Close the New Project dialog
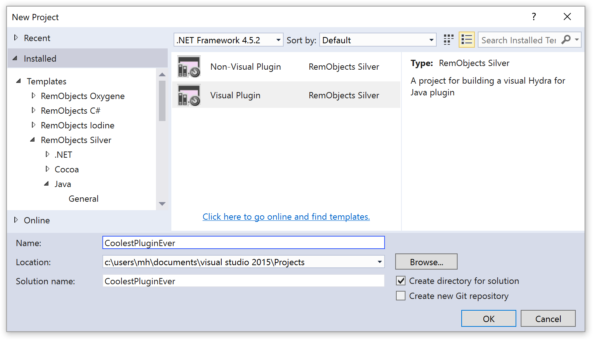This screenshot has height=340, width=593. pos(567,17)
